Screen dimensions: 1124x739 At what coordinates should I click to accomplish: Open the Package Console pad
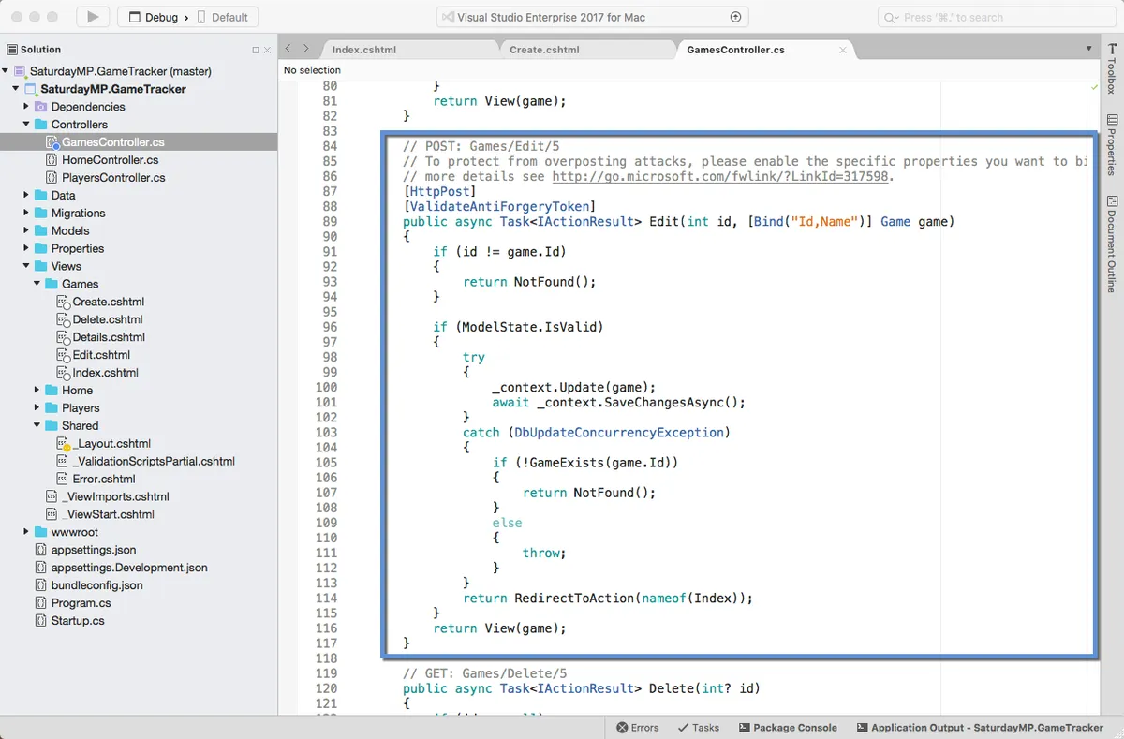tap(788, 728)
